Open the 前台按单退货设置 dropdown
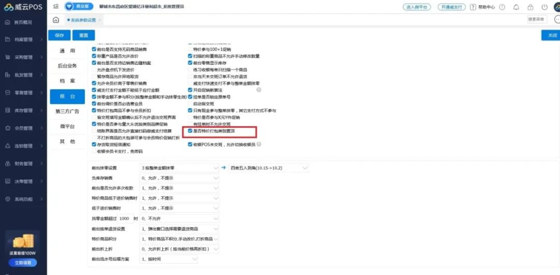The height and width of the screenshot is (275, 560). (x=179, y=228)
